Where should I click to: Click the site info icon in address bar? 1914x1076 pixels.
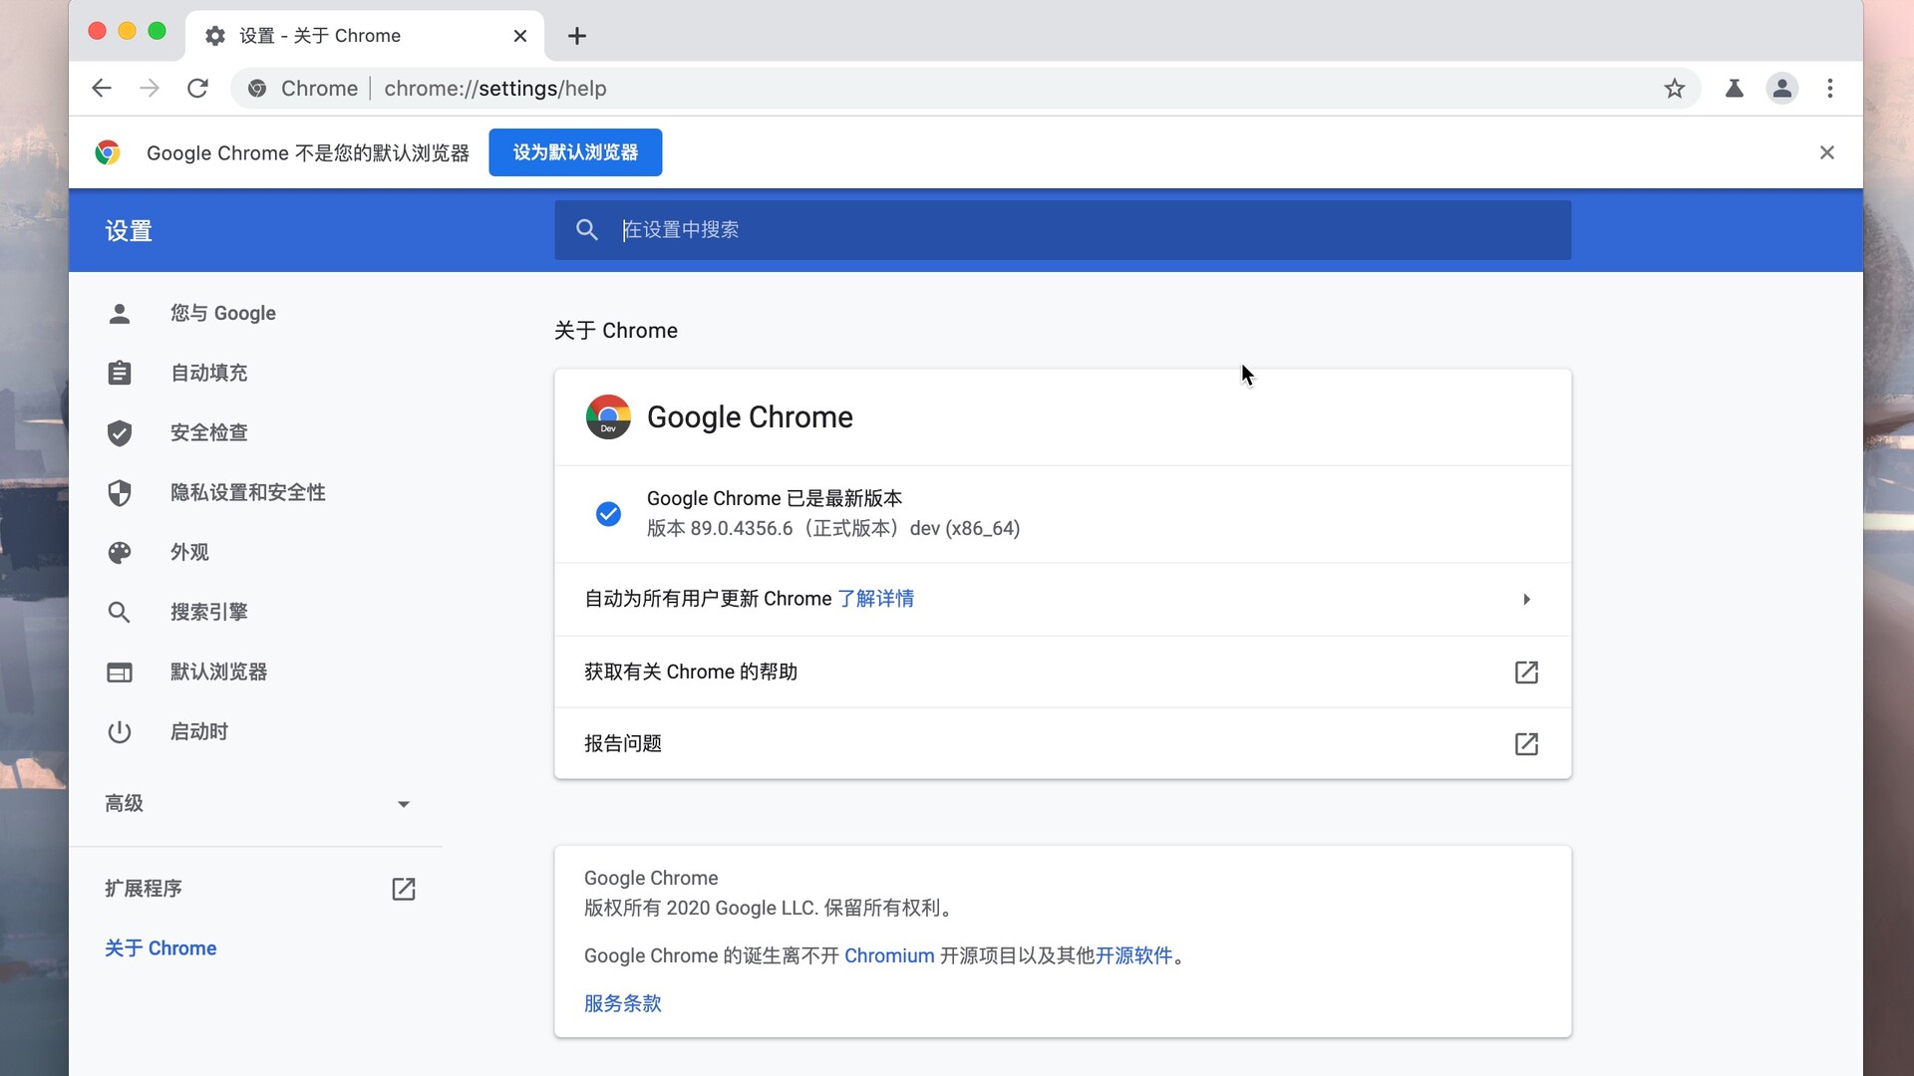257,88
